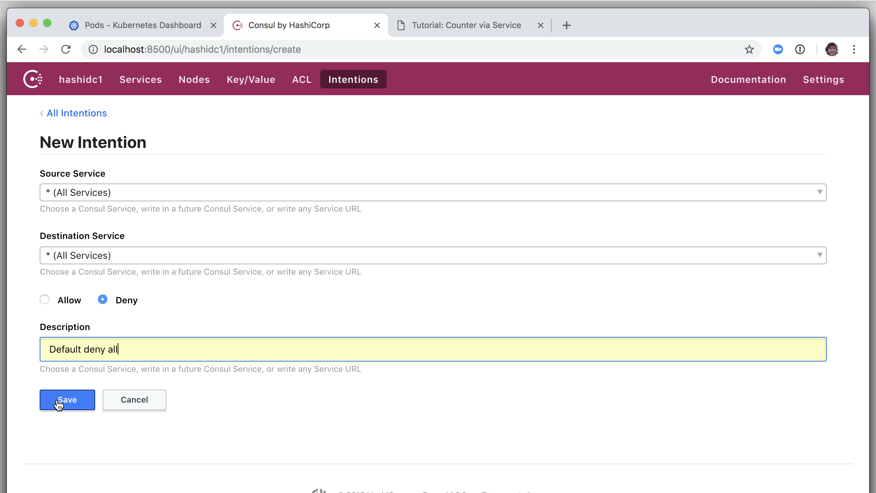This screenshot has height=493, width=876.
Task: Click into the Description text field
Action: (433, 349)
